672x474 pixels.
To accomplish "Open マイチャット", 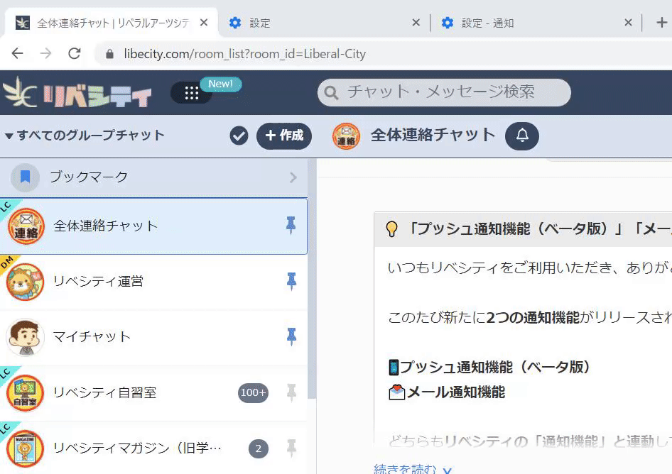I will click(x=154, y=338).
